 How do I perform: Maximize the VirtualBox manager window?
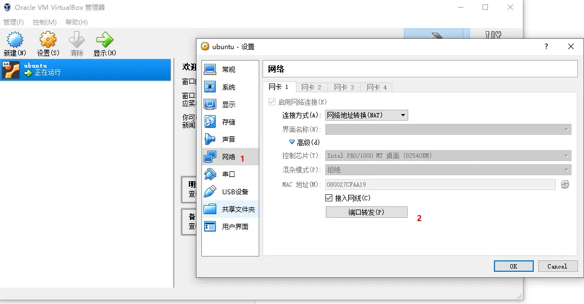(485, 7)
